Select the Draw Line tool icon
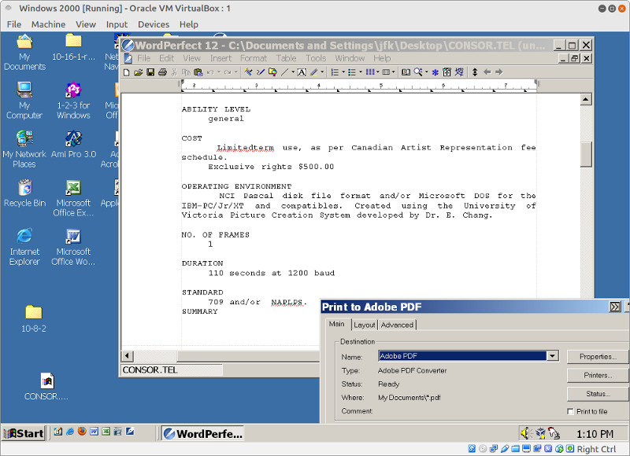630x456 pixels. click(x=284, y=72)
